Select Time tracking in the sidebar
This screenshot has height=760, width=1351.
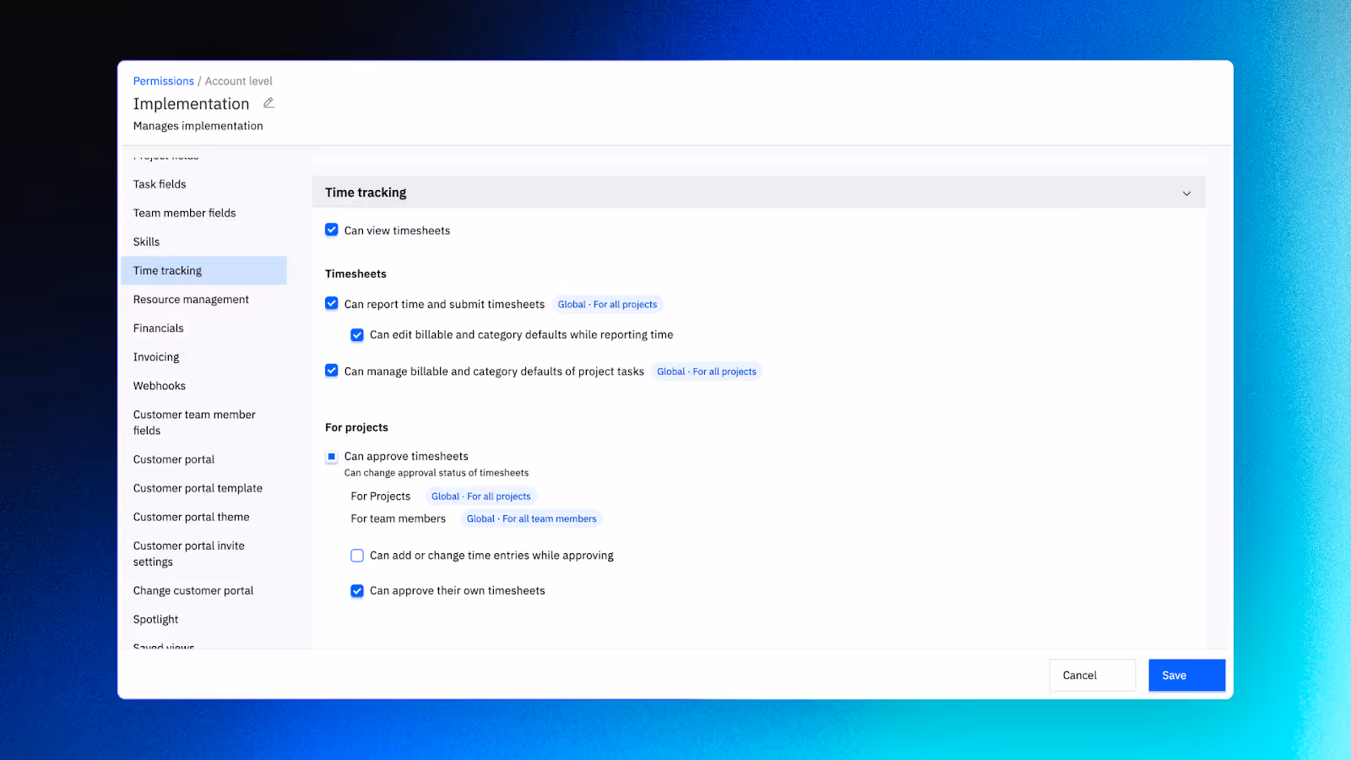click(x=203, y=270)
